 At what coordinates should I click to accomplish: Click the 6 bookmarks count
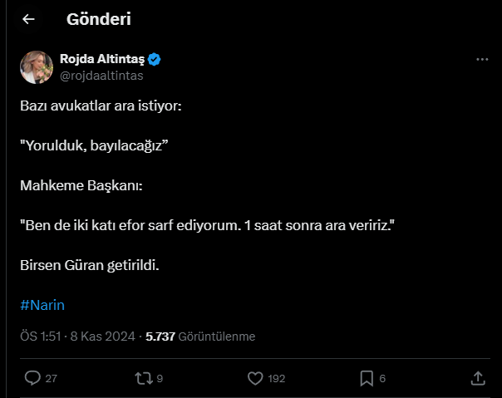pos(382,378)
